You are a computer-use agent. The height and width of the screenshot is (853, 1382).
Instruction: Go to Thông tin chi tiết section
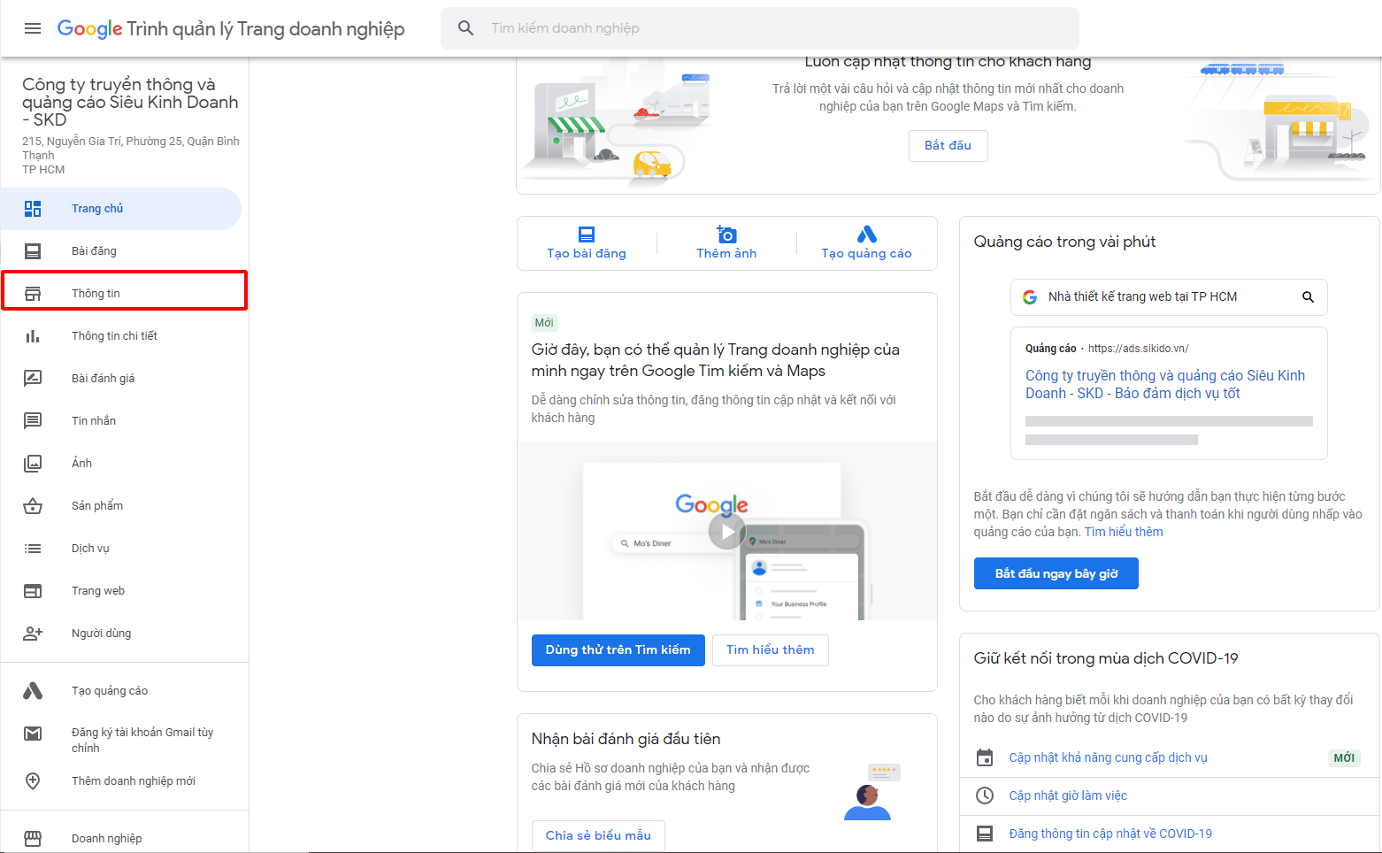(x=121, y=336)
